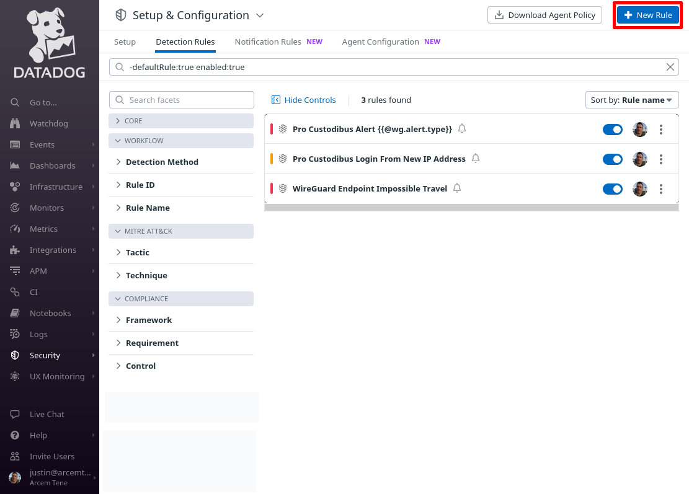Open Logs from the sidebar
Viewport: 689px width, 494px height.
click(38, 334)
